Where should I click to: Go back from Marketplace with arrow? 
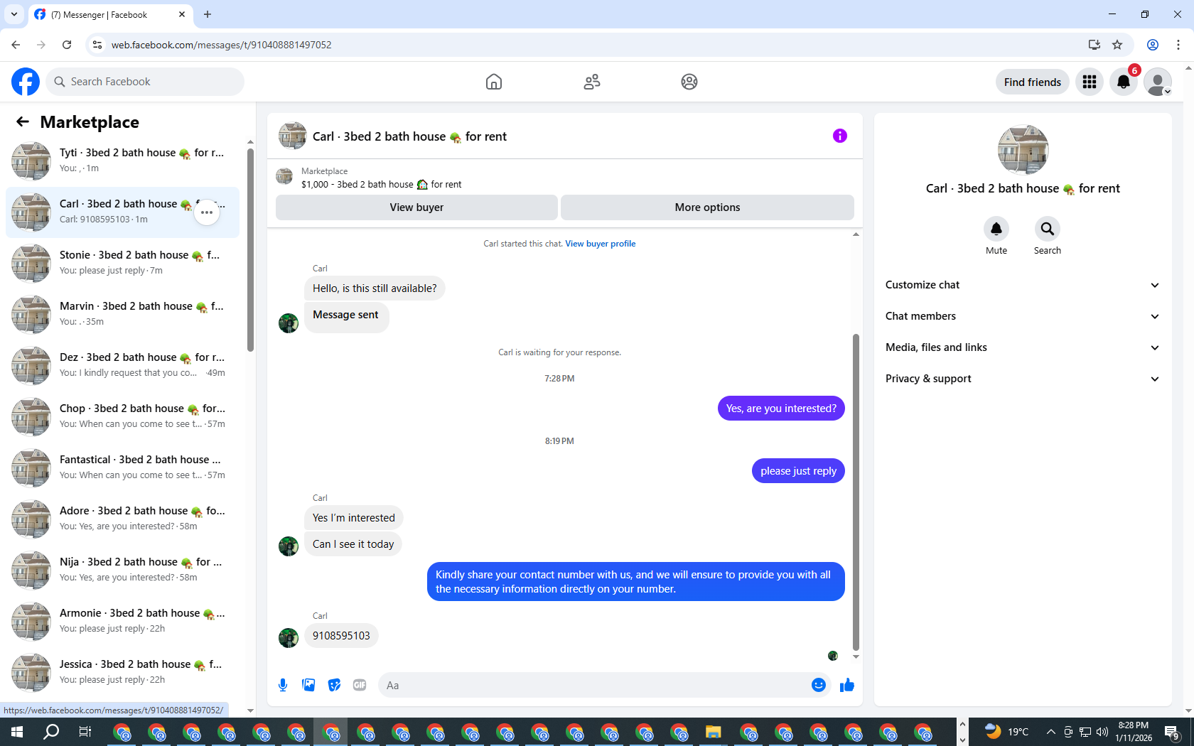point(23,121)
